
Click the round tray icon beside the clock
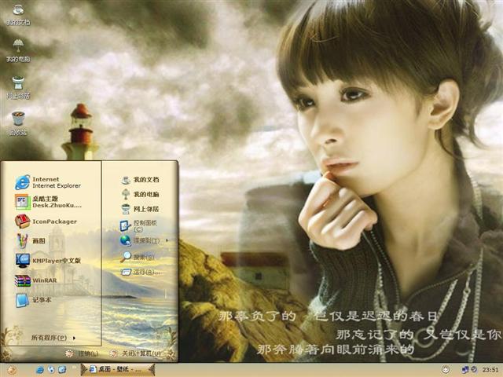474,370
